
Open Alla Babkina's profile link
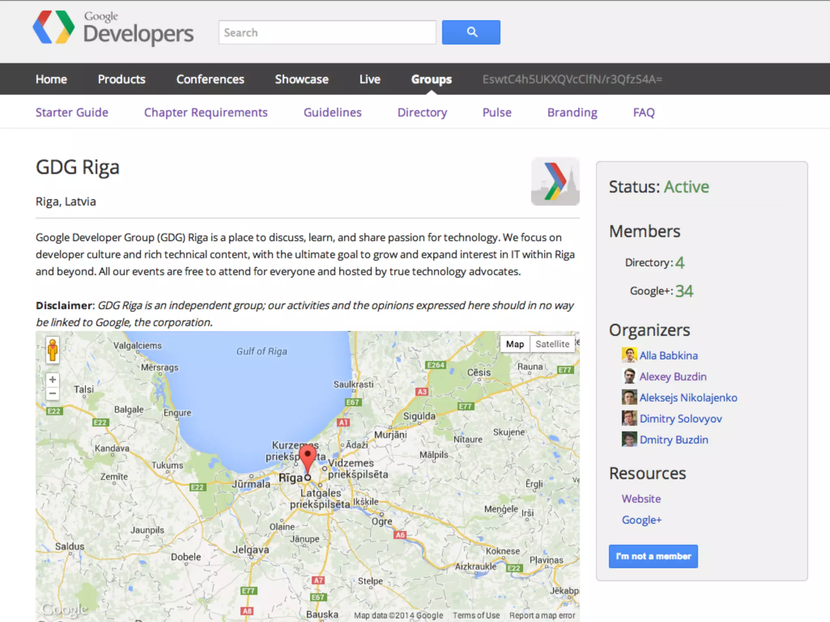[669, 355]
